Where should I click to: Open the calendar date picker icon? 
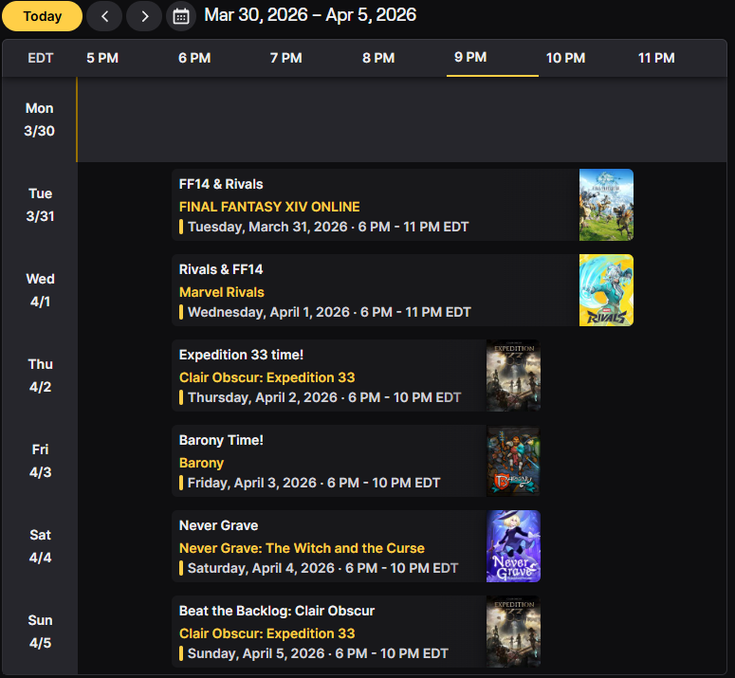click(x=181, y=16)
